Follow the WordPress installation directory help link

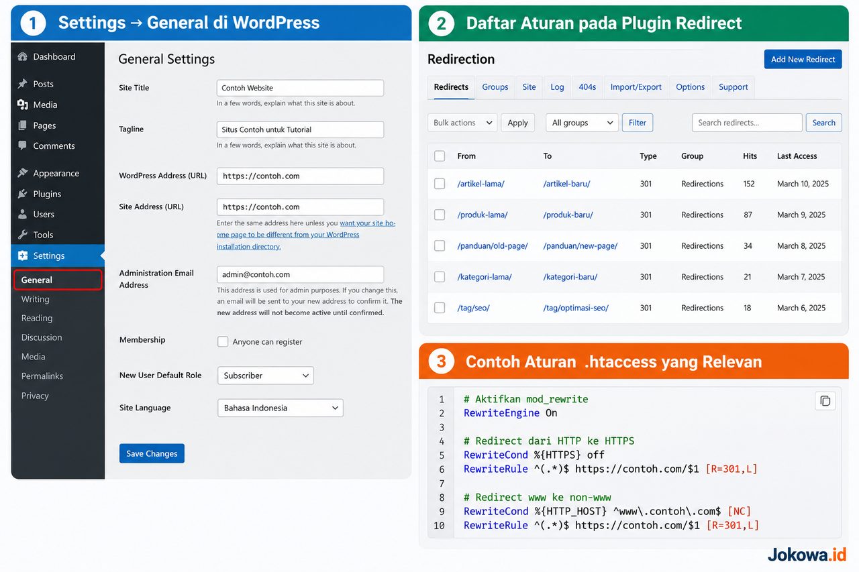tap(306, 235)
